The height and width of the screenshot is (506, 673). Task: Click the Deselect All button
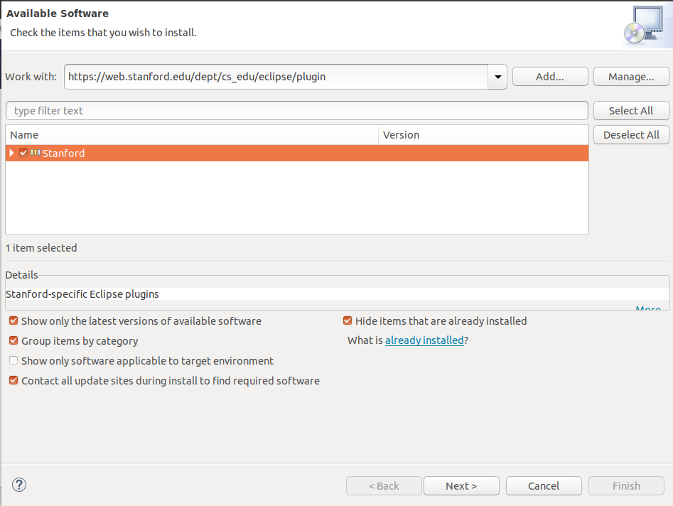click(631, 135)
